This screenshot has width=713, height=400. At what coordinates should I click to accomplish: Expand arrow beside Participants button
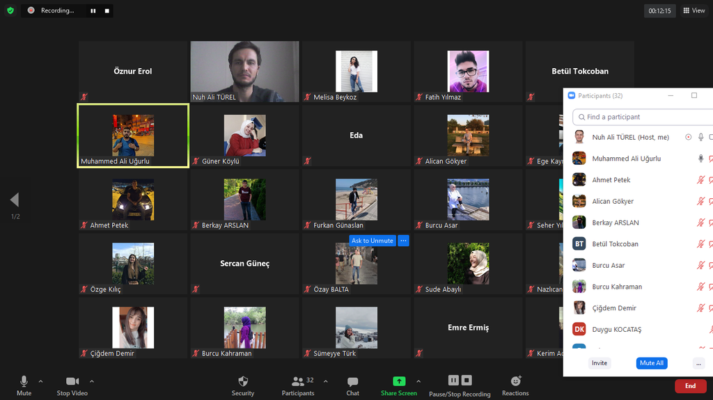click(326, 381)
